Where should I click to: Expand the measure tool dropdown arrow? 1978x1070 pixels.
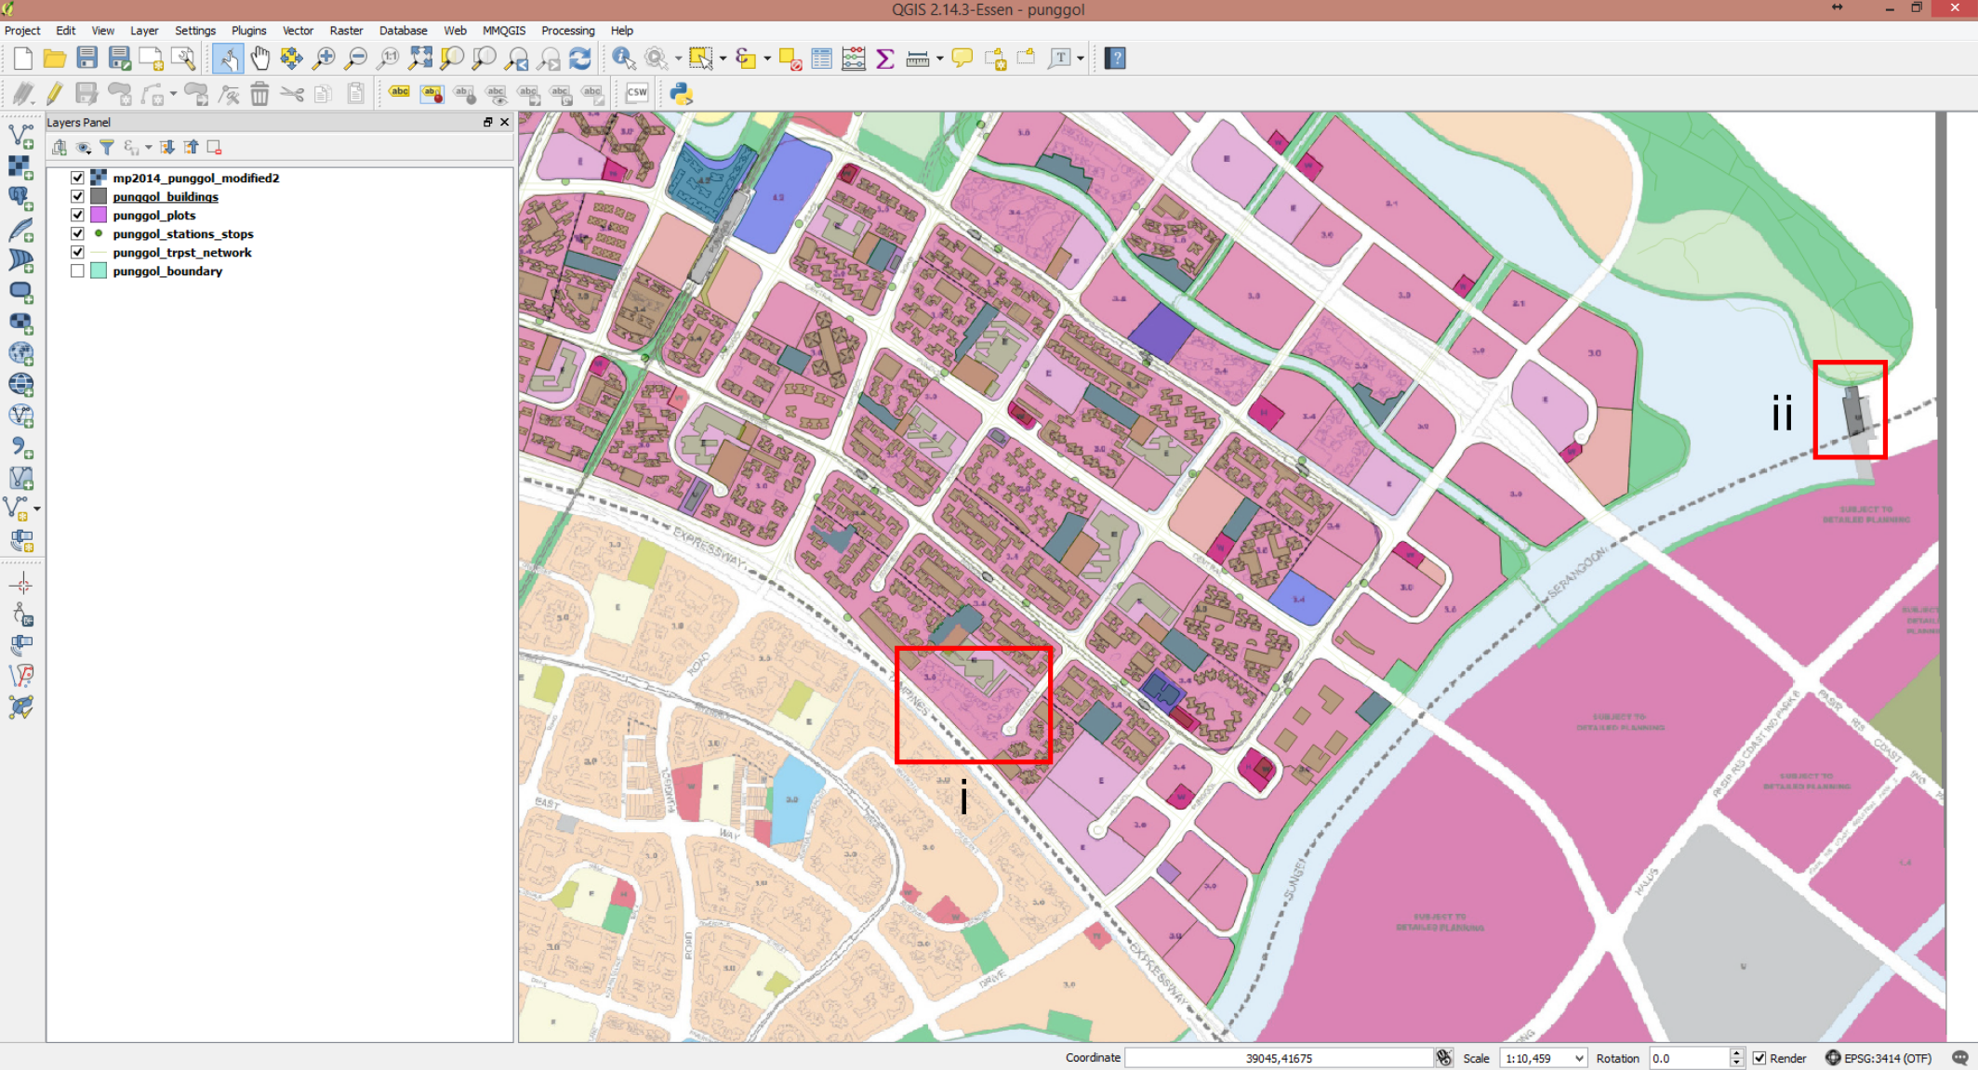(x=940, y=59)
